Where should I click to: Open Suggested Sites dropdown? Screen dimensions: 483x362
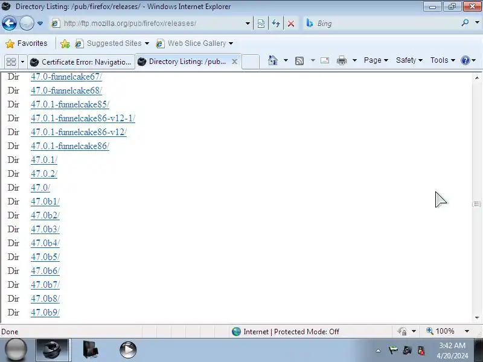113,43
